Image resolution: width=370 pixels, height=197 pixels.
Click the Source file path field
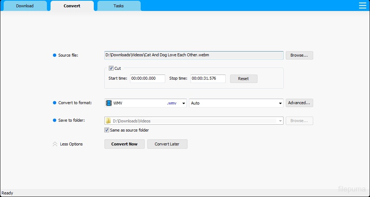click(x=194, y=55)
